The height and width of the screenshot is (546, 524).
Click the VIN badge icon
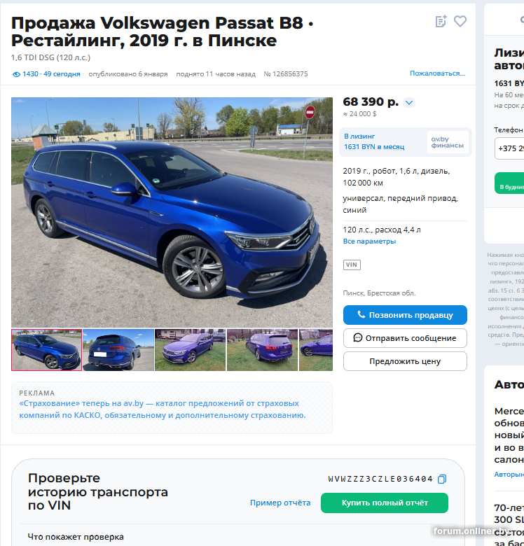click(x=352, y=265)
